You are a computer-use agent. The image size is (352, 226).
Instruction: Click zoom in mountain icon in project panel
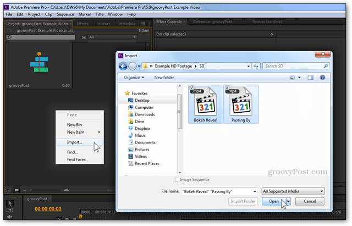[66, 190]
